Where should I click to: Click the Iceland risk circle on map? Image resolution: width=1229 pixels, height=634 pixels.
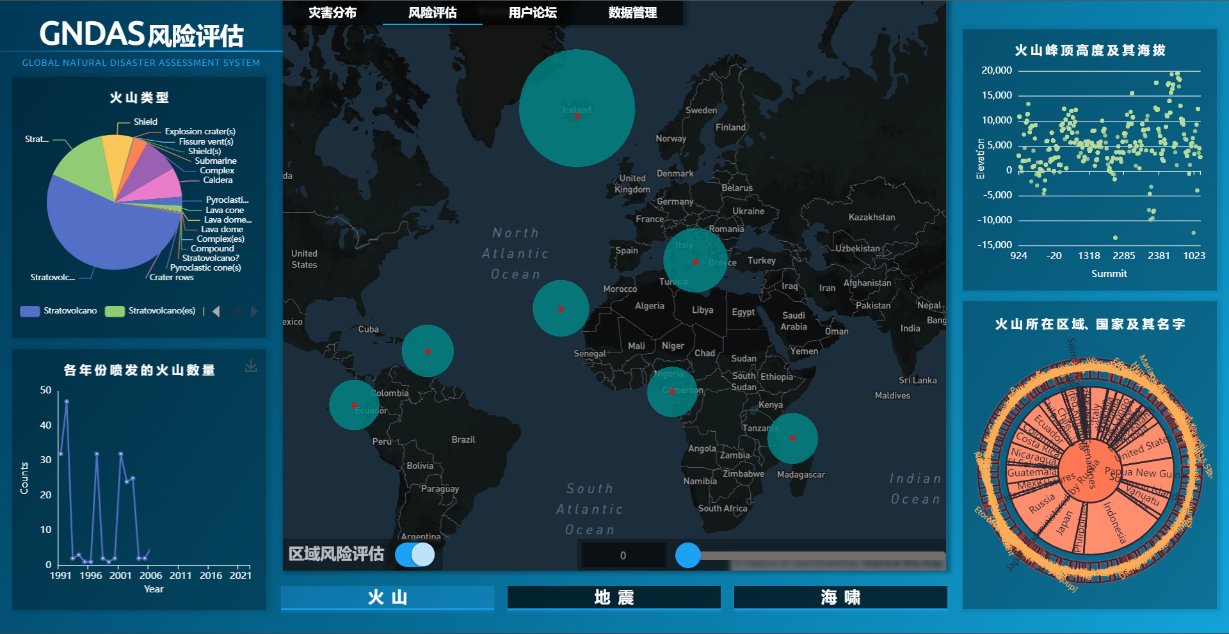(x=577, y=108)
